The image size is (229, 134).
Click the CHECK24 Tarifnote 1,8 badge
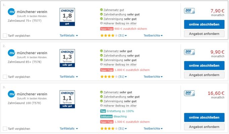pos(67,17)
